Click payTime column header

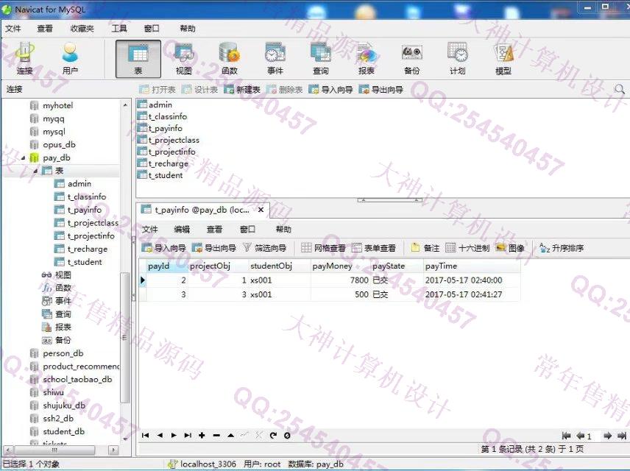point(472,266)
